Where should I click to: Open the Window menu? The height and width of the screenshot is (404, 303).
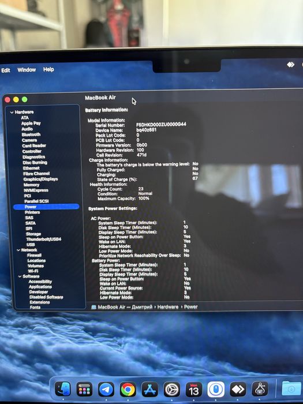coord(27,70)
